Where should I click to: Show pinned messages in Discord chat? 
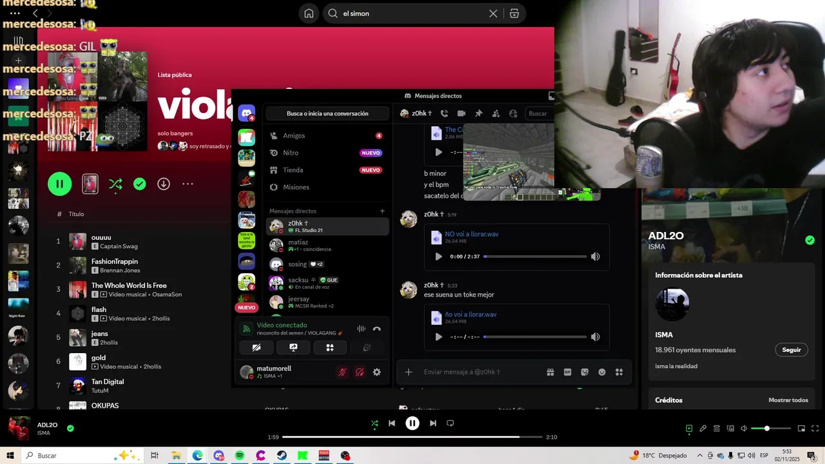tap(479, 113)
